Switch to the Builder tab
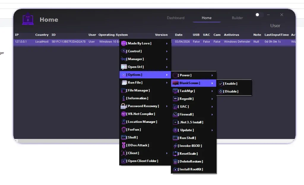Image resolution: width=304 pixels, height=185 pixels. [237, 18]
